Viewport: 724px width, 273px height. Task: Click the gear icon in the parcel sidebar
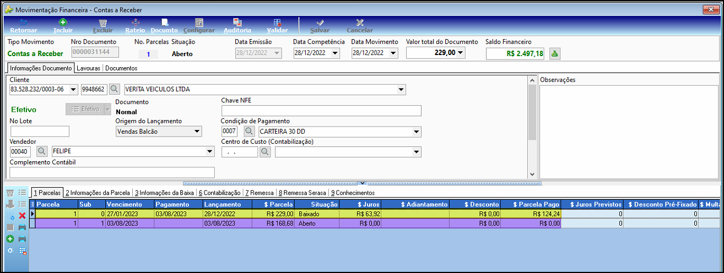pyautogui.click(x=10, y=250)
